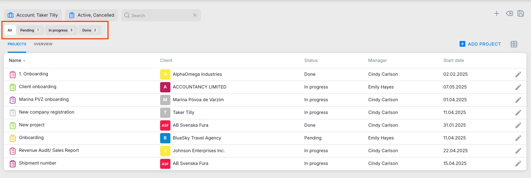531x178 pixels.
Task: Click the plus icon to add filter
Action: pos(496,13)
